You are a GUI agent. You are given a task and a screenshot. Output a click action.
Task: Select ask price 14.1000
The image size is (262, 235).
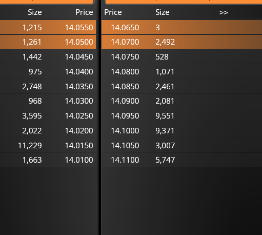[x=125, y=131]
